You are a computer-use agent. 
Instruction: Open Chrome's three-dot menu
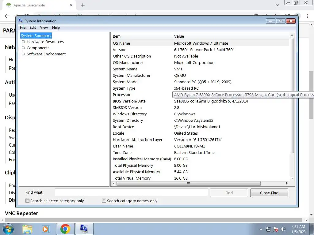point(307,16)
